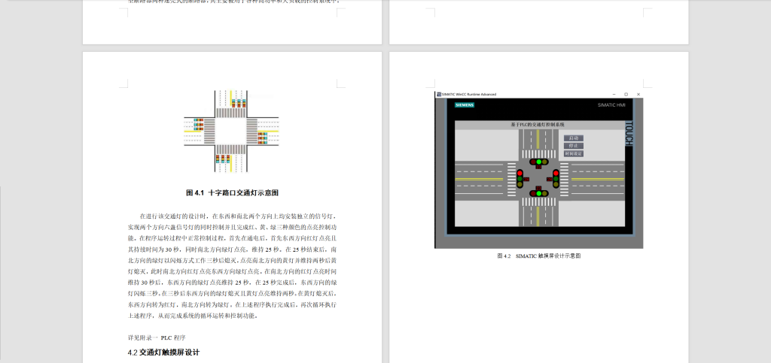The image size is (771, 363).
Task: Click the SIEMENS logo on HMI panel
Action: pos(464,104)
